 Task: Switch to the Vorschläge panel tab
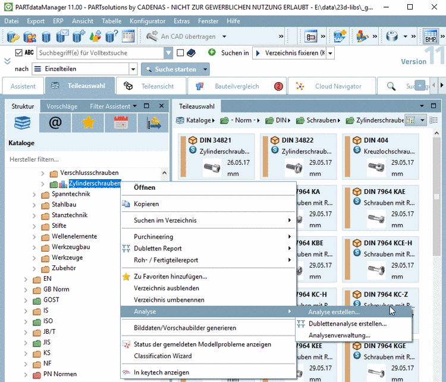(62, 107)
